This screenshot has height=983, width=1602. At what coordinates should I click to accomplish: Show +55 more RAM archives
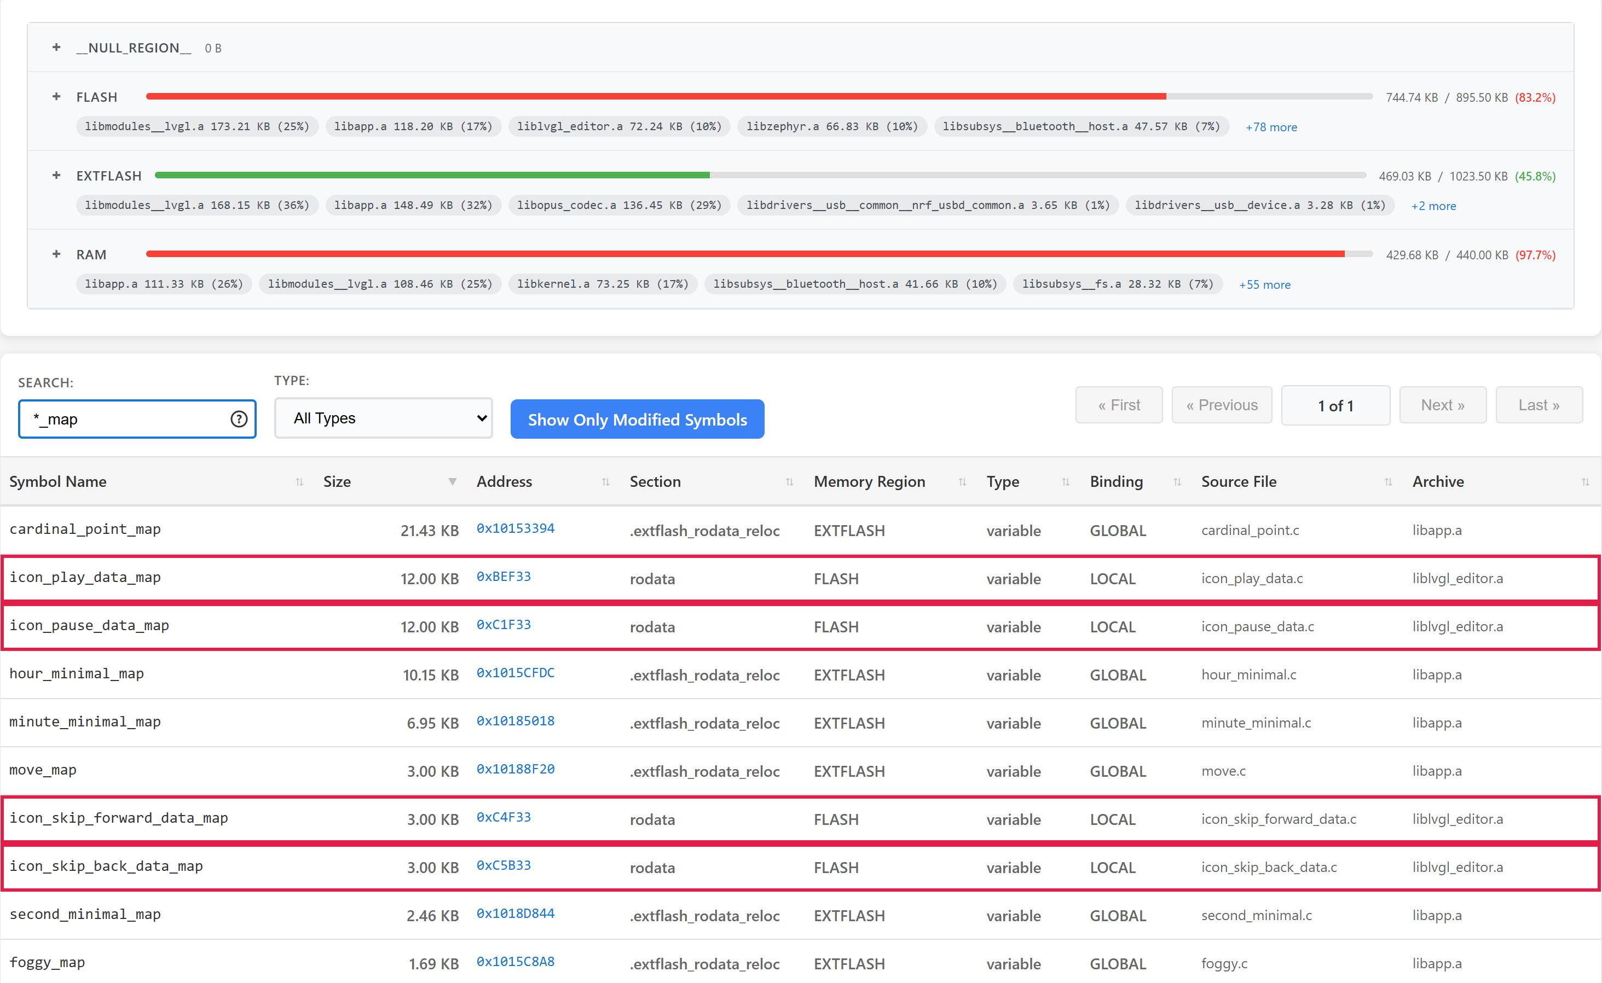pyautogui.click(x=1264, y=285)
